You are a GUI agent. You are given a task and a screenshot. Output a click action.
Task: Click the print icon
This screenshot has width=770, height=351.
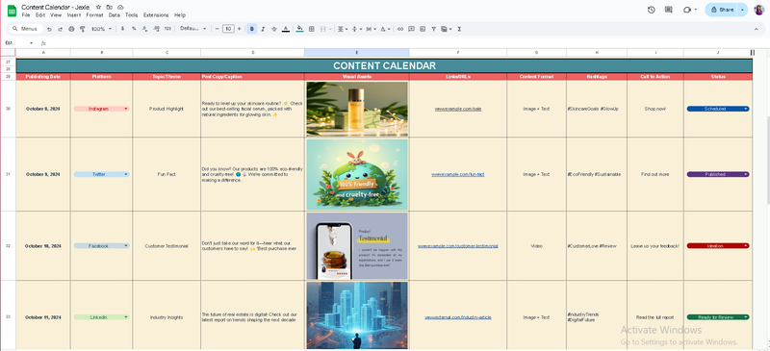[x=71, y=29]
